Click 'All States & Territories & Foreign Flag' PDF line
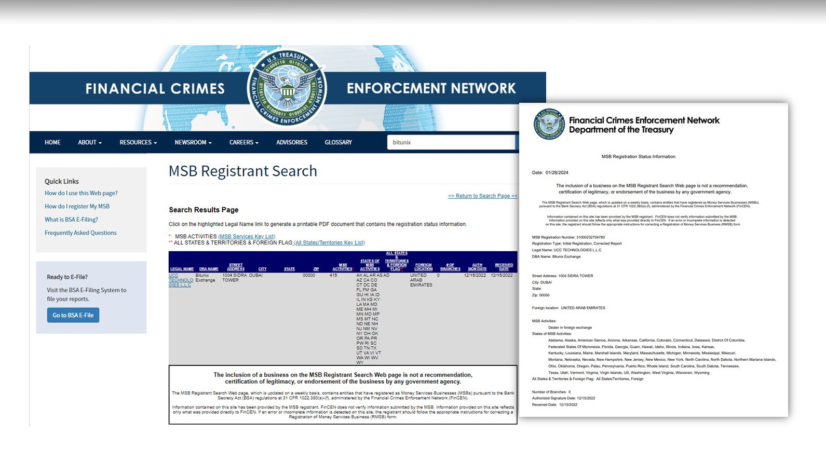The height and width of the screenshot is (462, 826). pyautogui.click(x=587, y=379)
